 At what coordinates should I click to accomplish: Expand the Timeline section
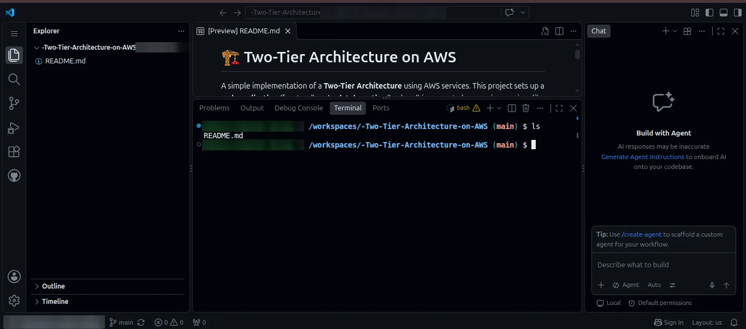(108, 302)
